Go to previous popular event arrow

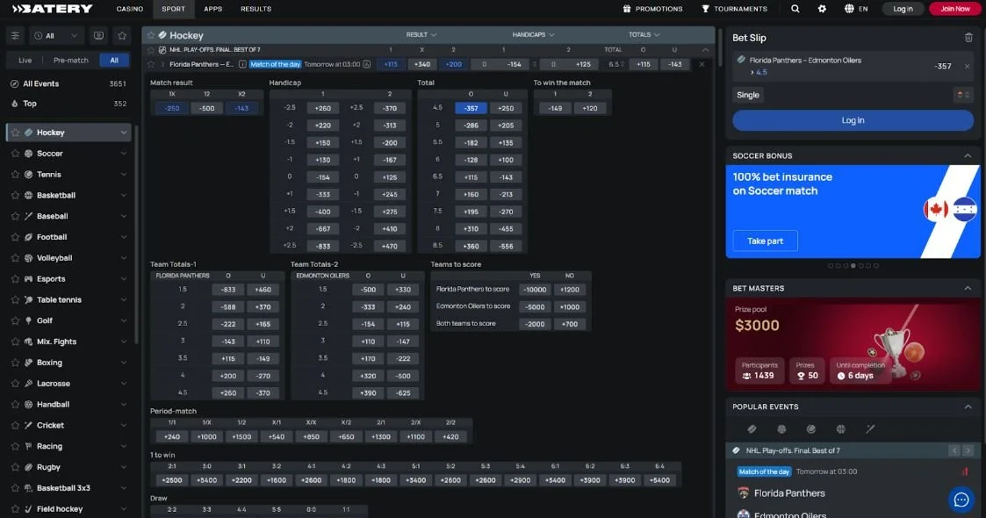click(x=954, y=450)
